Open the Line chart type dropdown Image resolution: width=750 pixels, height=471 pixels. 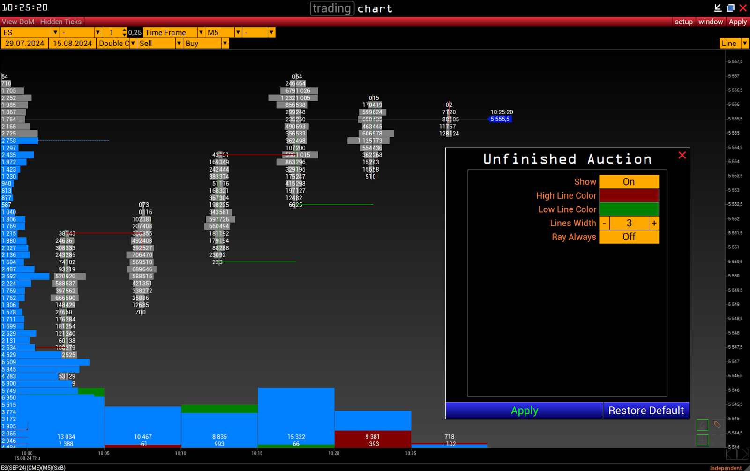tap(745, 43)
